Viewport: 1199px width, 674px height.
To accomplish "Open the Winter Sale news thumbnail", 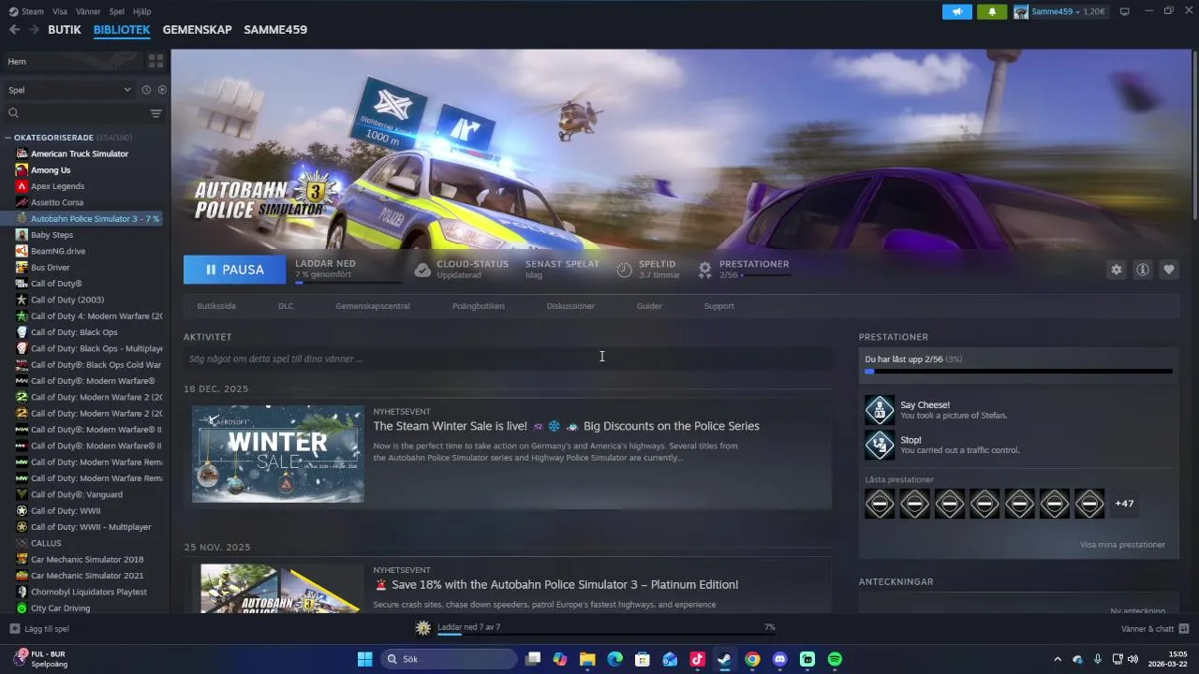I will click(x=278, y=454).
